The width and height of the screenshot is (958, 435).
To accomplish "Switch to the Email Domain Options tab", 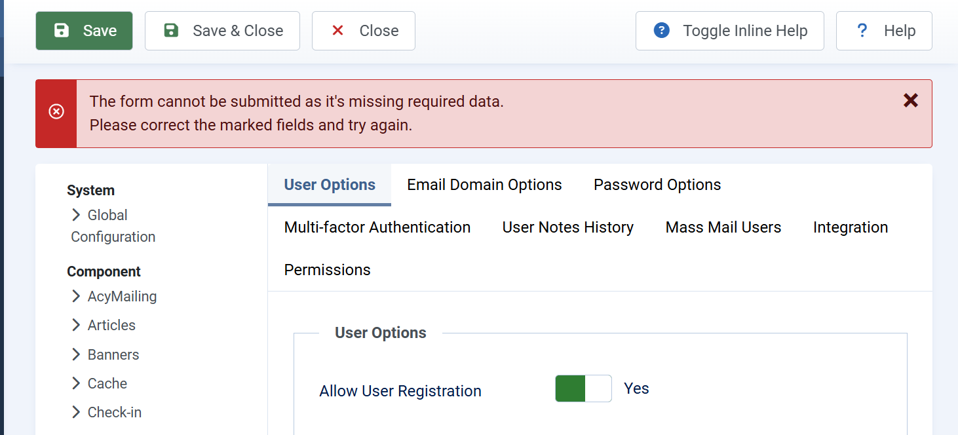I will point(484,185).
